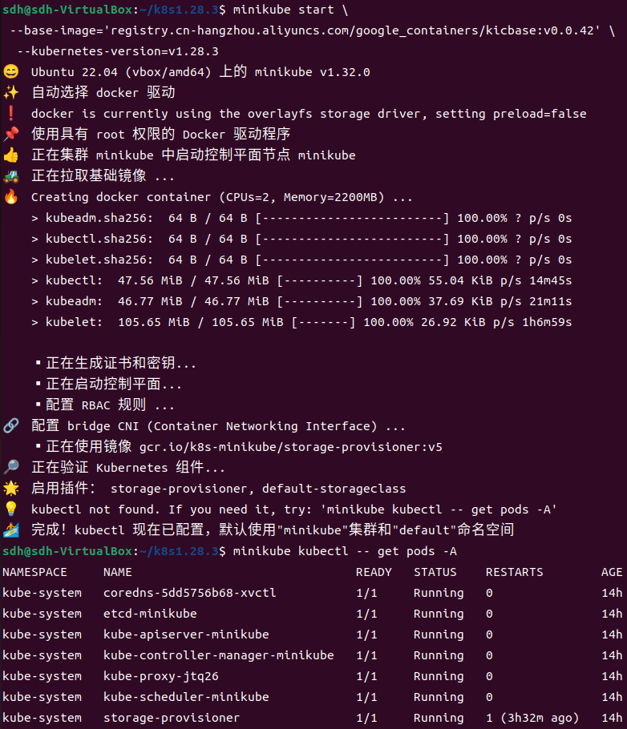
Task: Click the red exclamation mark before overlayfs warning
Action: point(10,114)
